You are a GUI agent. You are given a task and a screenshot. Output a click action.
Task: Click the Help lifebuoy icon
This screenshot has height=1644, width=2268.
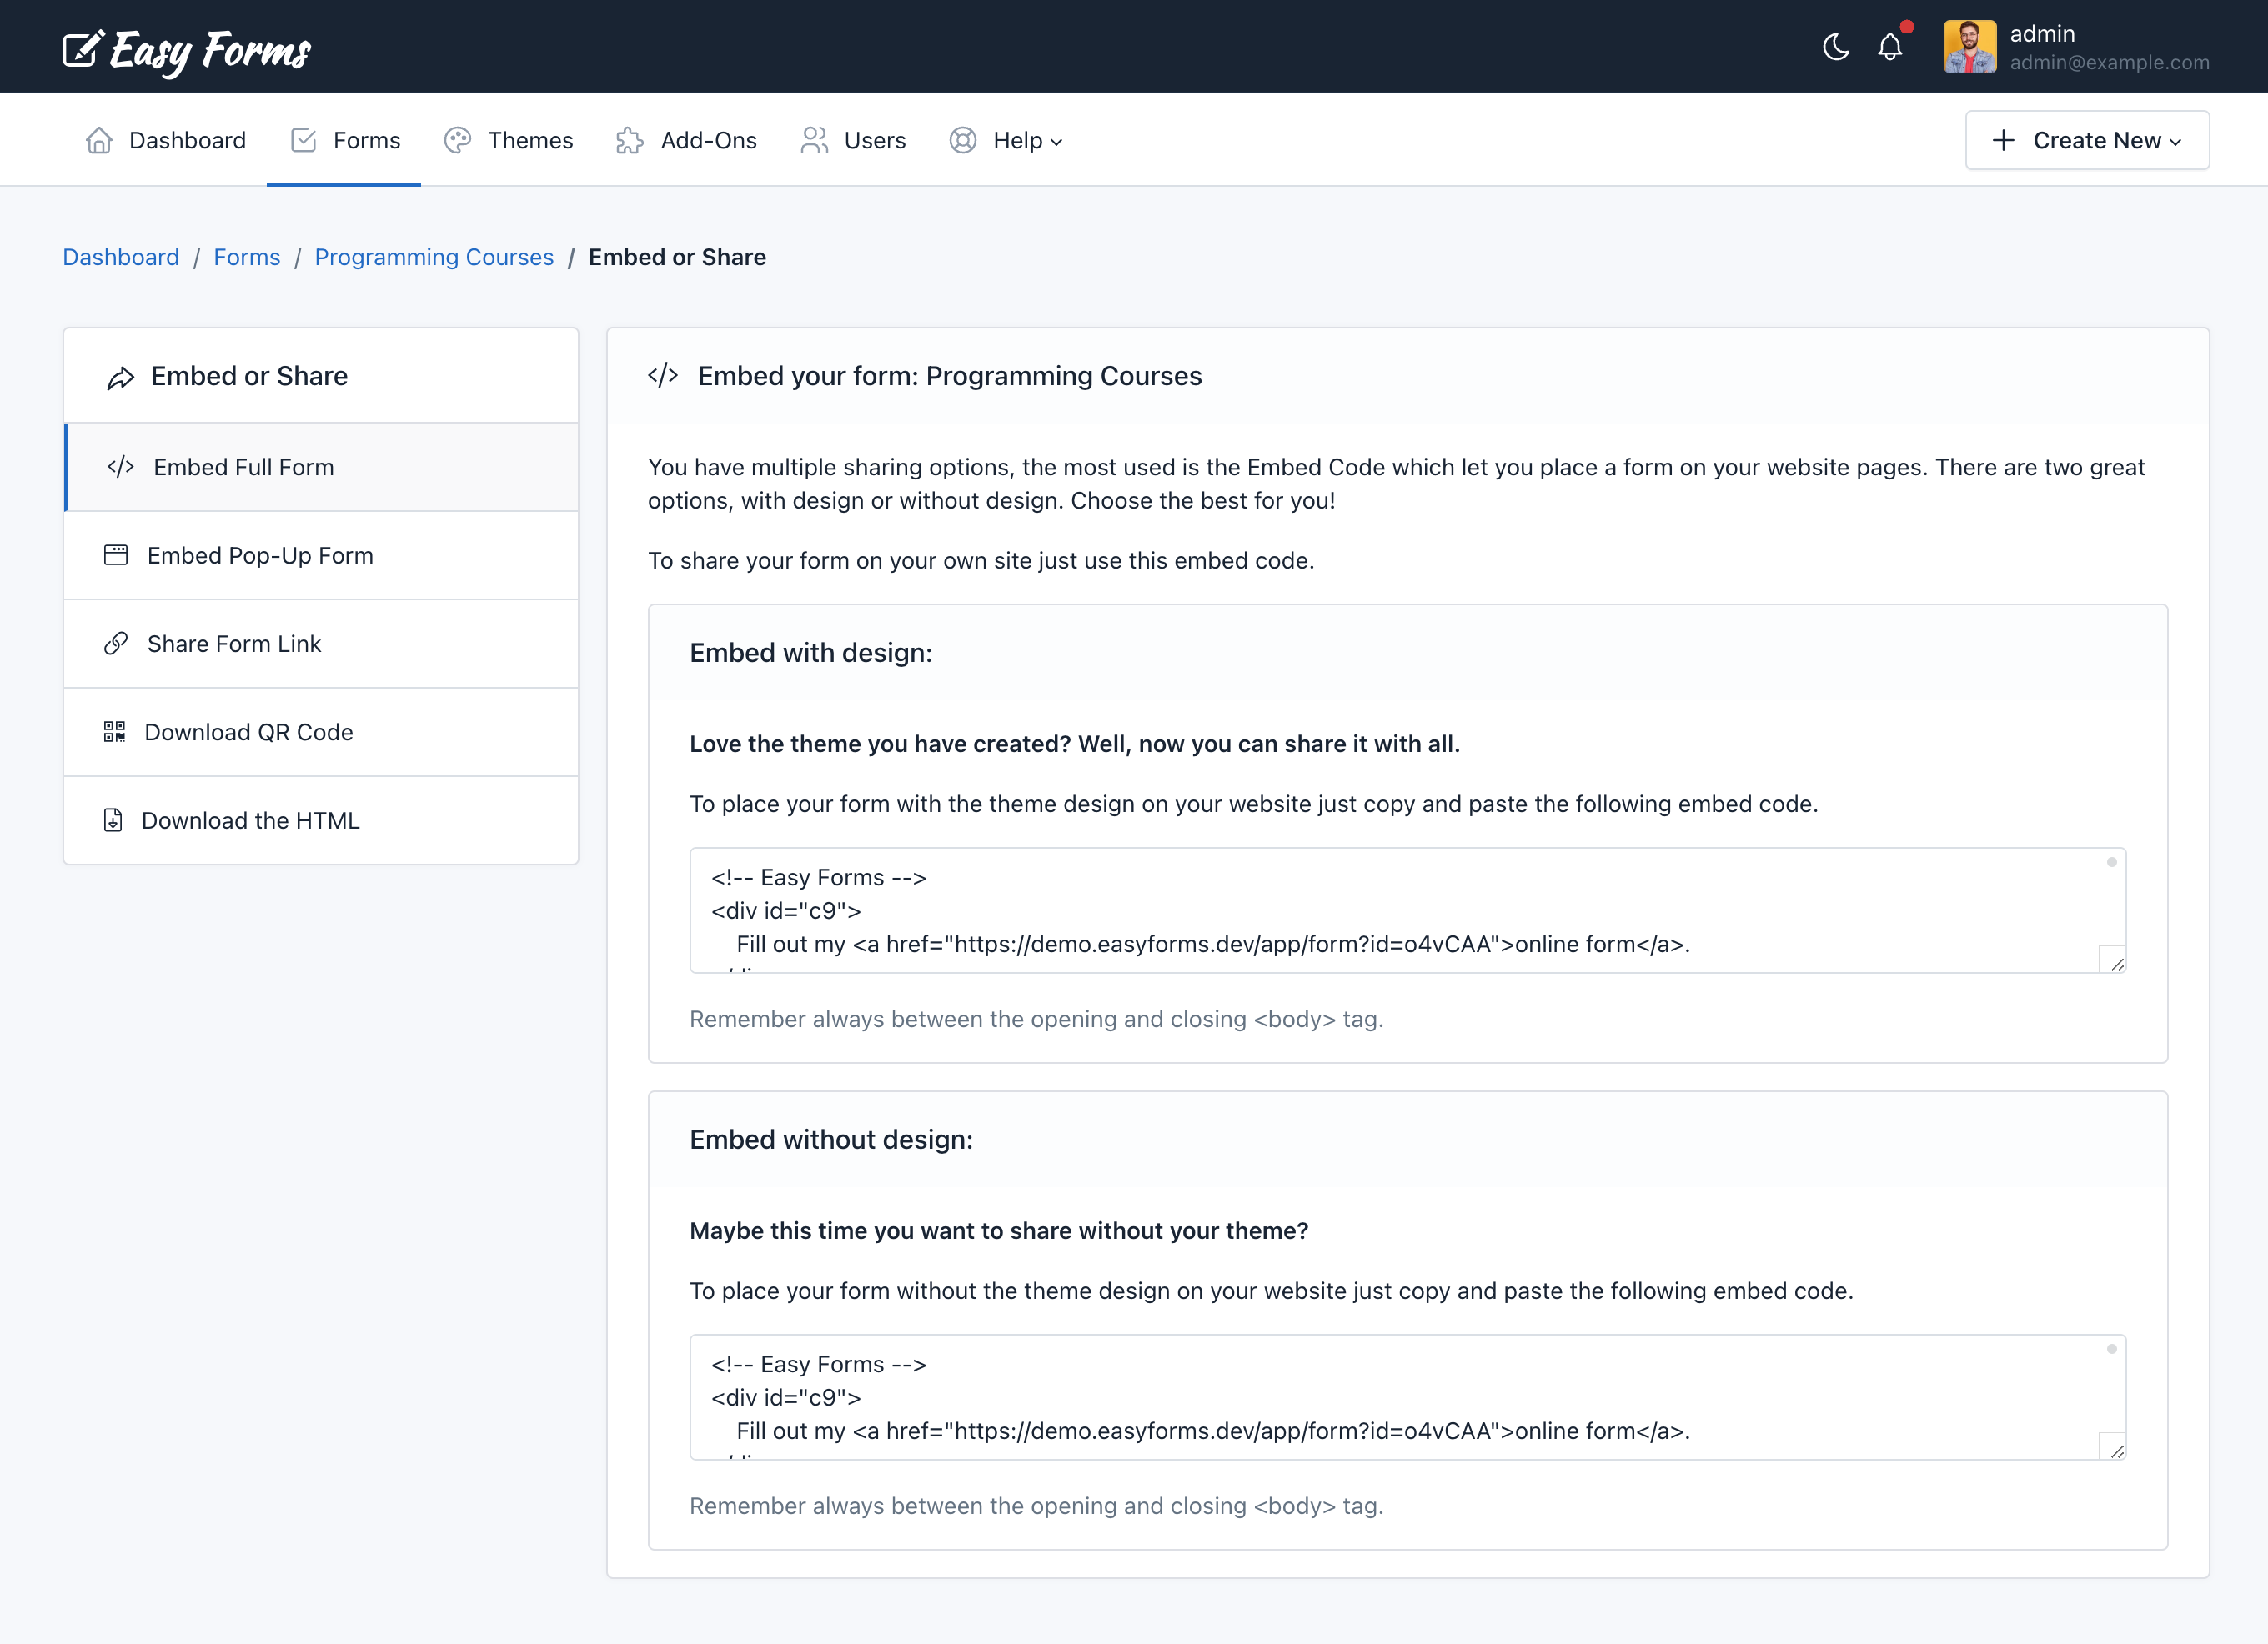click(963, 141)
